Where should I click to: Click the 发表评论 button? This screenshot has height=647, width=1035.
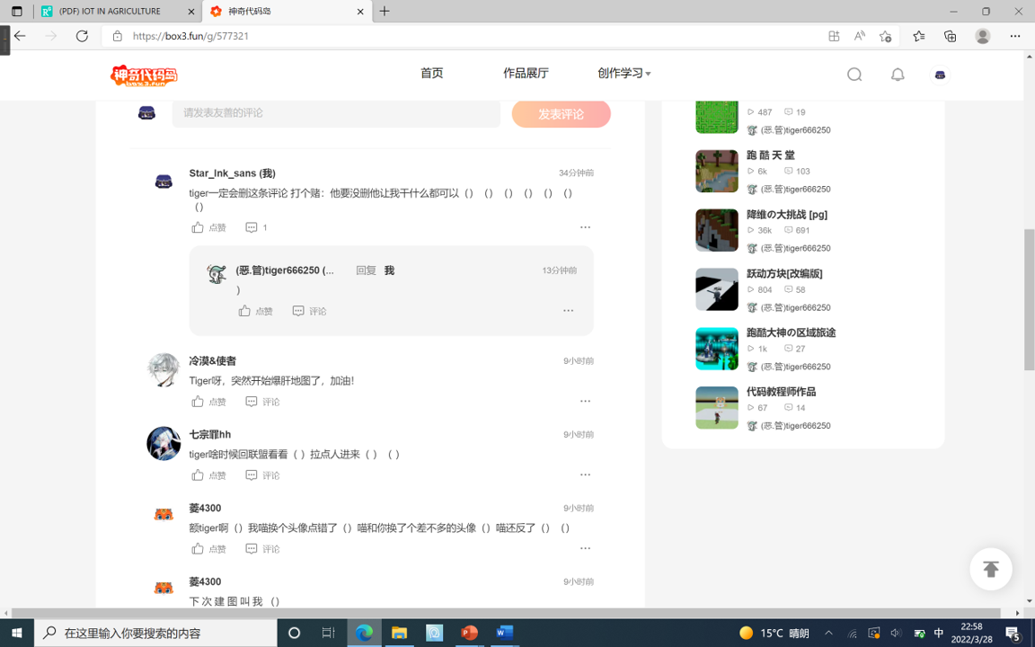click(561, 114)
